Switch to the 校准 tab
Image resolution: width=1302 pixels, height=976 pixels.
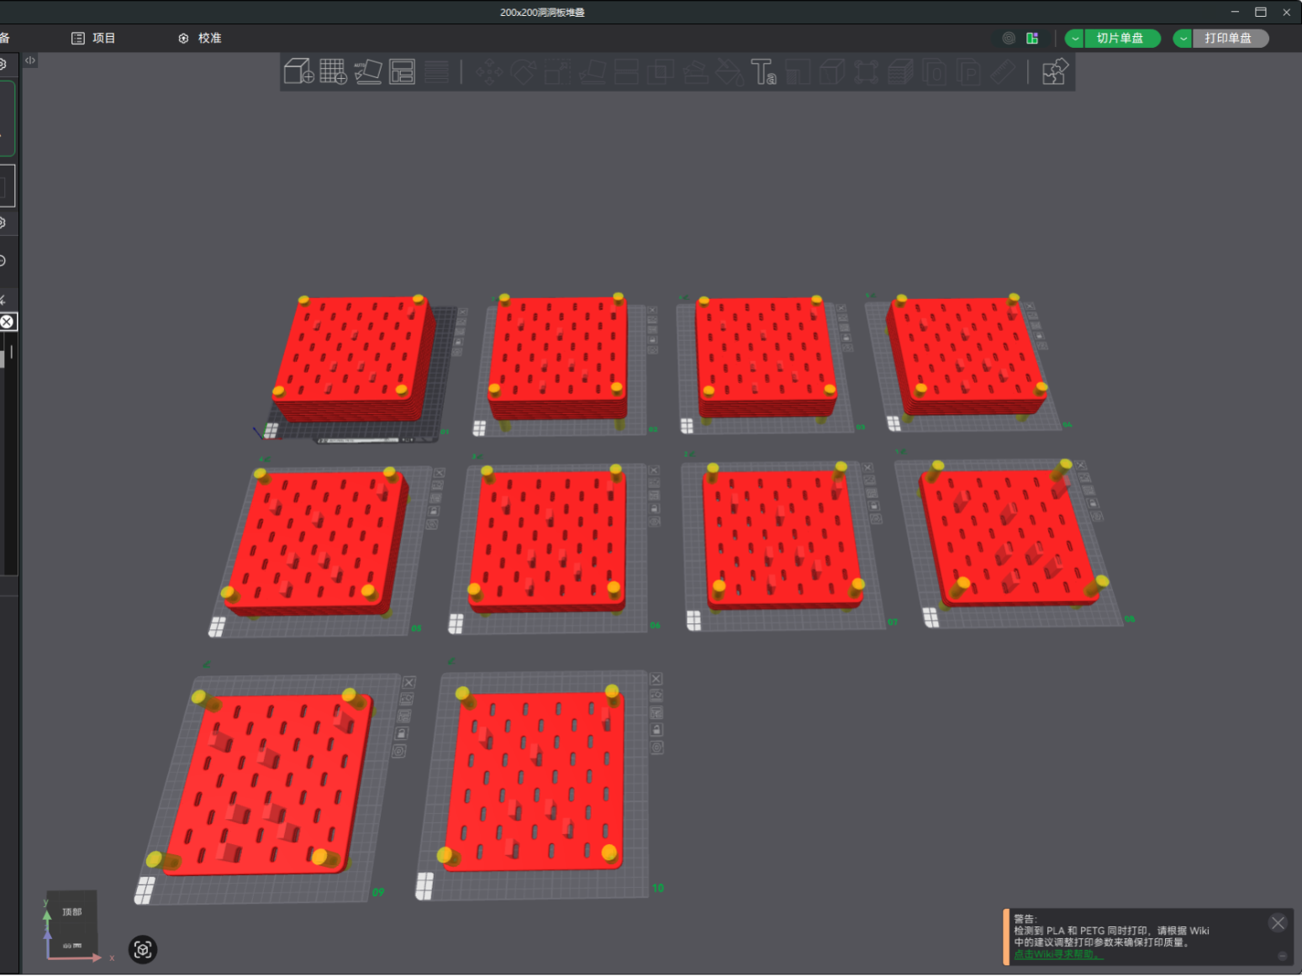(200, 38)
